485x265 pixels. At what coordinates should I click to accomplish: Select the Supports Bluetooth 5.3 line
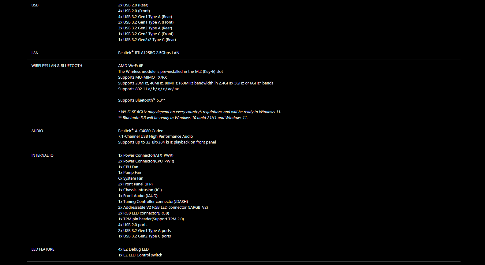point(142,100)
